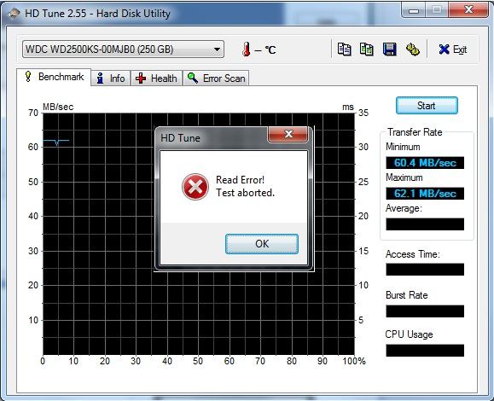494x401 pixels.
Task: Minimize the HD Tune main window
Action: 413,11
